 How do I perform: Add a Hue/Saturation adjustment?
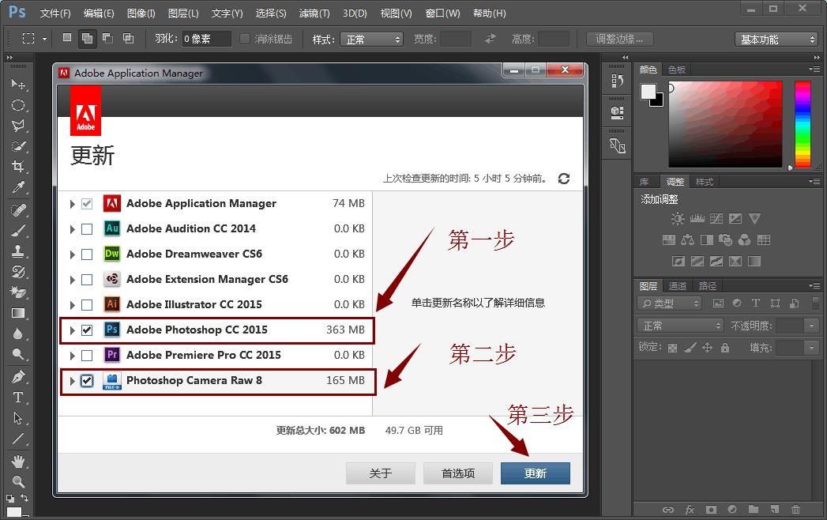pos(669,240)
